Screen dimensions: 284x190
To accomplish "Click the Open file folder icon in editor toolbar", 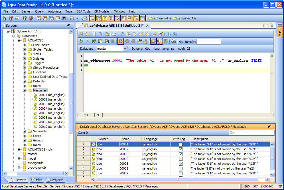I will (88, 34).
